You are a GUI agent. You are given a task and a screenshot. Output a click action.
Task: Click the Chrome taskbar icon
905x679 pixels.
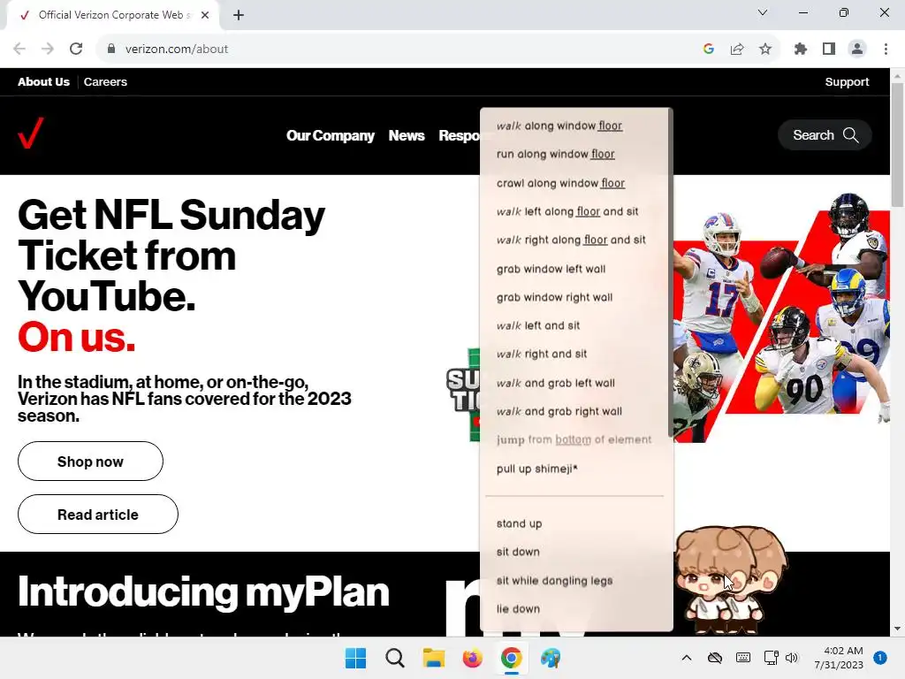[x=512, y=658]
